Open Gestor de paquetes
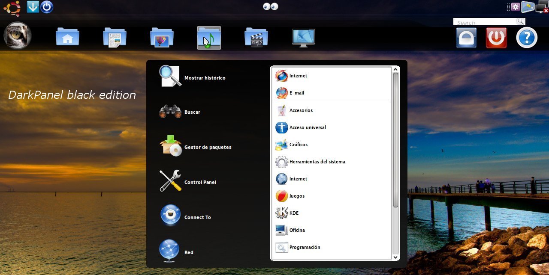549x275 pixels. click(195, 147)
